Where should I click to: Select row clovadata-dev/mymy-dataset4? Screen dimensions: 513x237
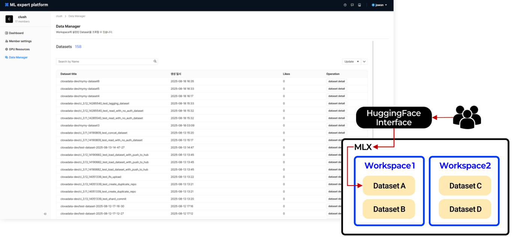tap(212, 96)
